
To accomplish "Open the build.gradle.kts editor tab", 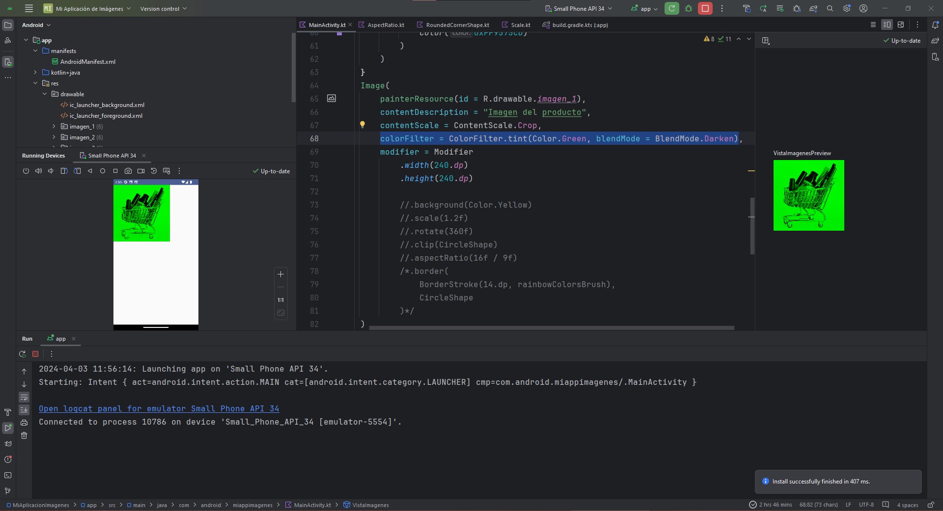I will pyautogui.click(x=579, y=25).
